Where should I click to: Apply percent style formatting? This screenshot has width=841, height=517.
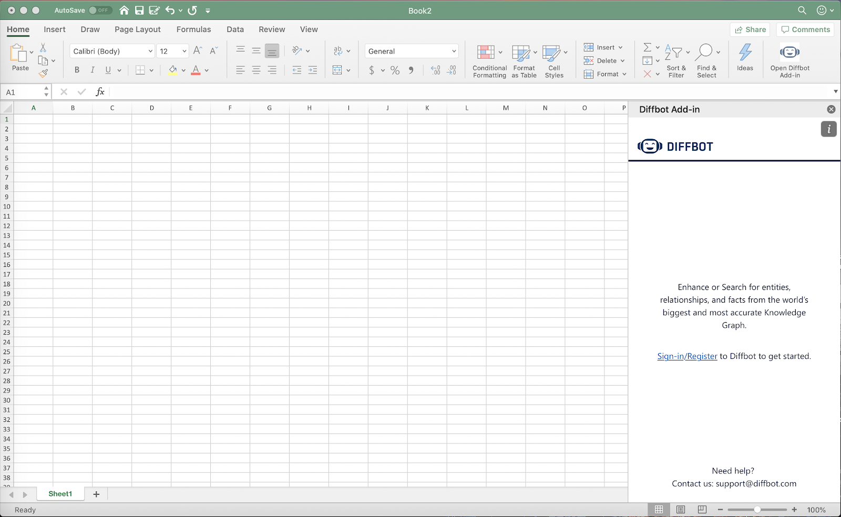[x=395, y=70]
